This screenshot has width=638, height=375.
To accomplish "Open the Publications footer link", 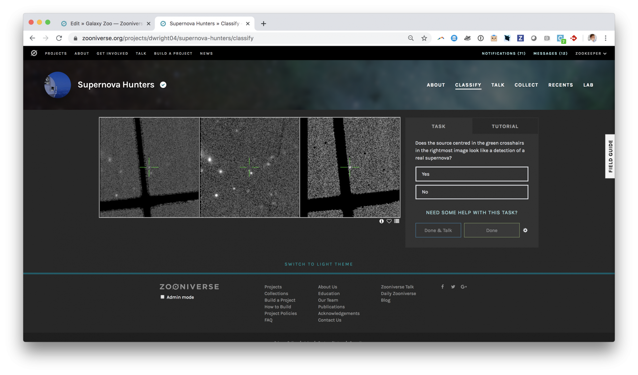I will (331, 307).
